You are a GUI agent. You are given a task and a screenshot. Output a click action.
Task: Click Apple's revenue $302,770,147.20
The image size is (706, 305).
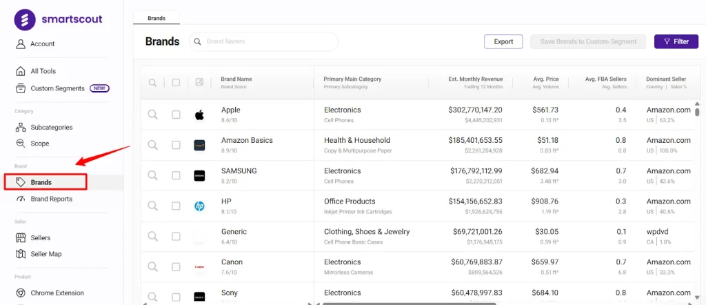[x=475, y=110]
